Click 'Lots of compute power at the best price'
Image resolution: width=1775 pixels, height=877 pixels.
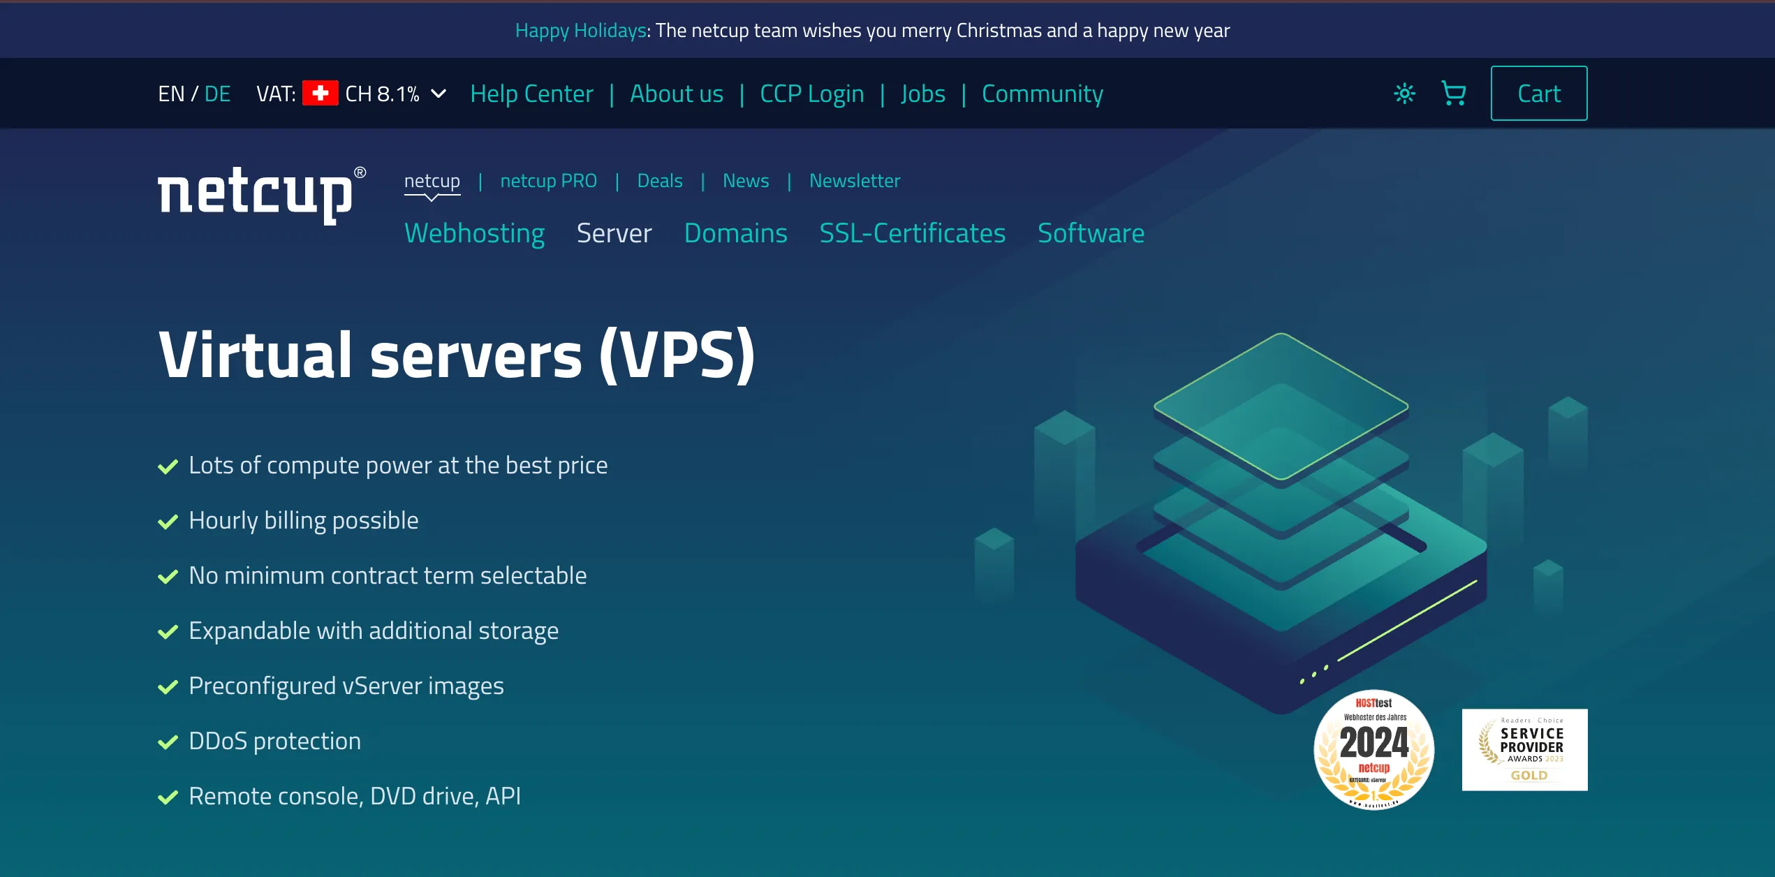tap(398, 466)
